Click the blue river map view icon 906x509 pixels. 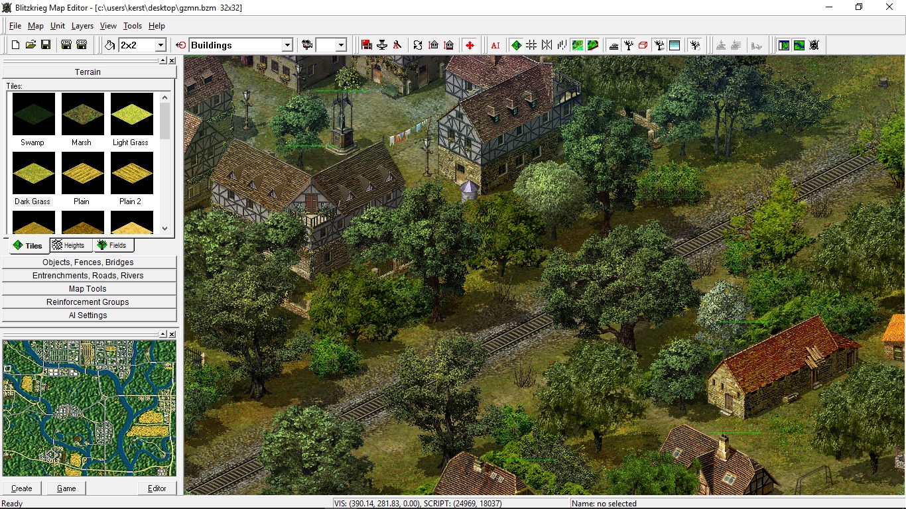coord(799,45)
